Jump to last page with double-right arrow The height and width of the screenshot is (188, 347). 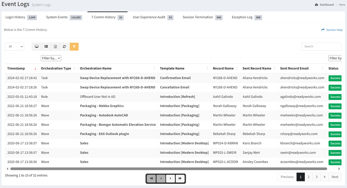coord(180,178)
